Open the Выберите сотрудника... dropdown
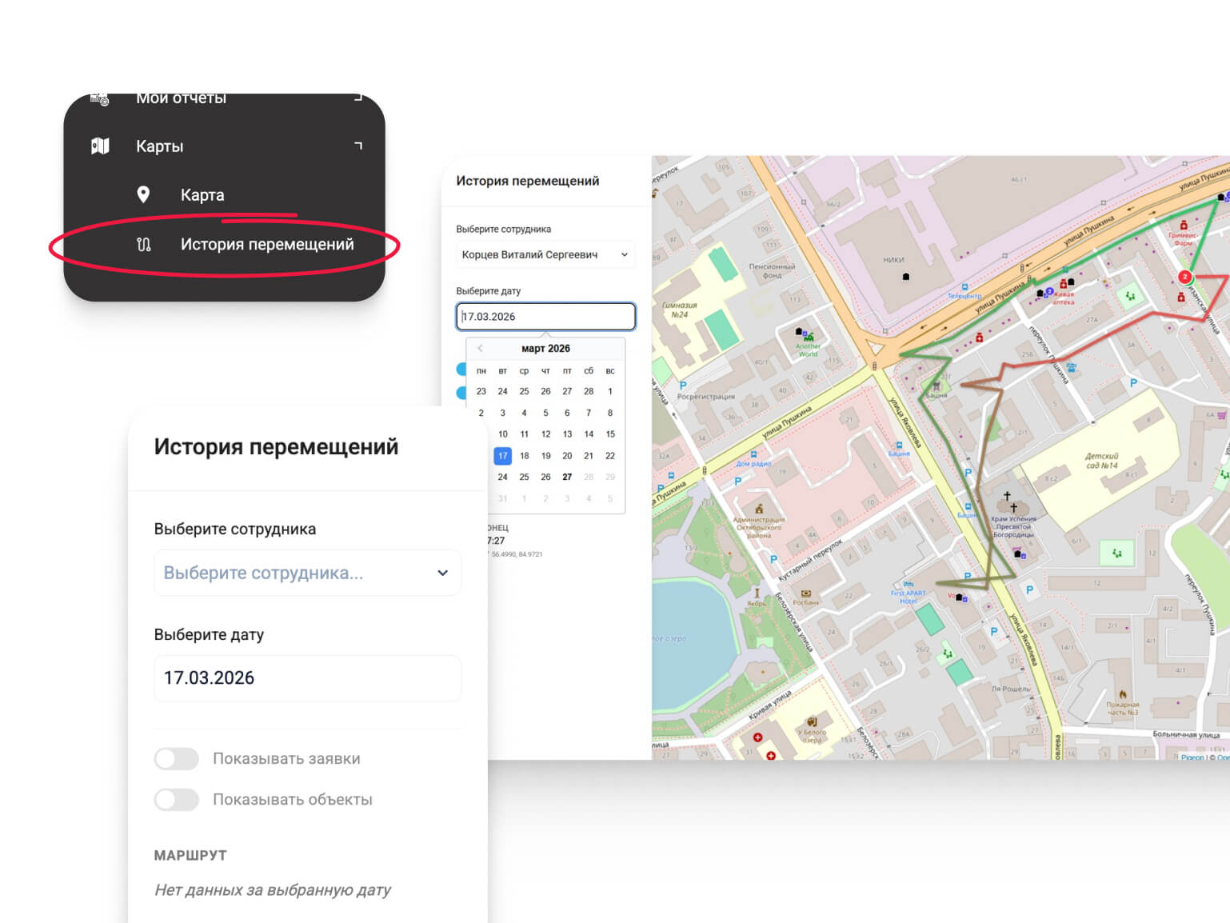Image resolution: width=1230 pixels, height=923 pixels. (307, 573)
